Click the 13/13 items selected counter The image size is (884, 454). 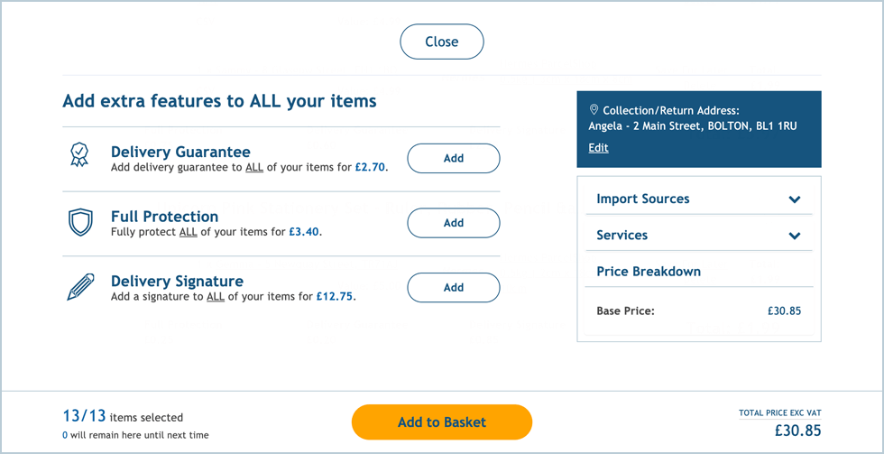click(x=123, y=417)
